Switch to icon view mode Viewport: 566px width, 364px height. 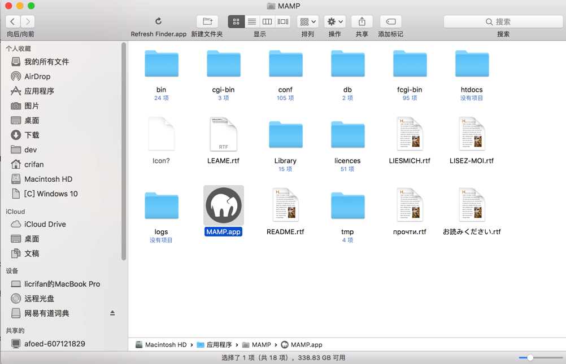pyautogui.click(x=236, y=21)
